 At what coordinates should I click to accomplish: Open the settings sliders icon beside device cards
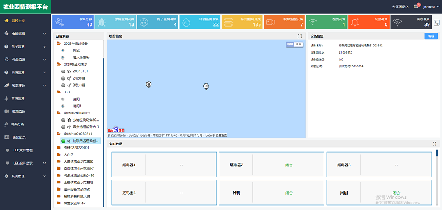(x=436, y=23)
